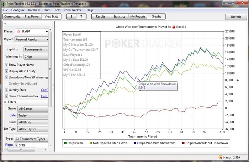The image size is (249, 162).
Task: Click the blue Flags filter label
Action: 9,145
